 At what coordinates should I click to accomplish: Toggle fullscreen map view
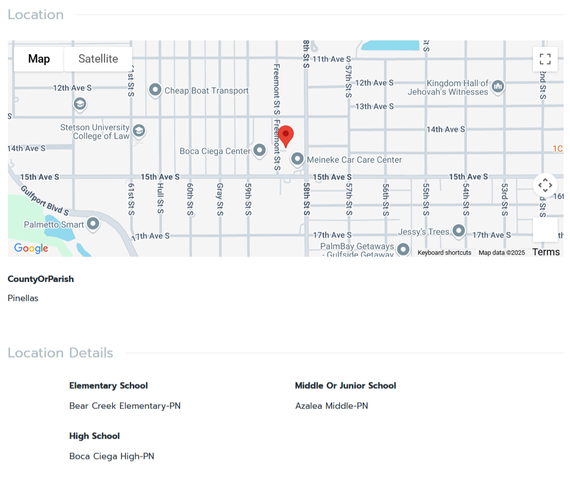545,59
